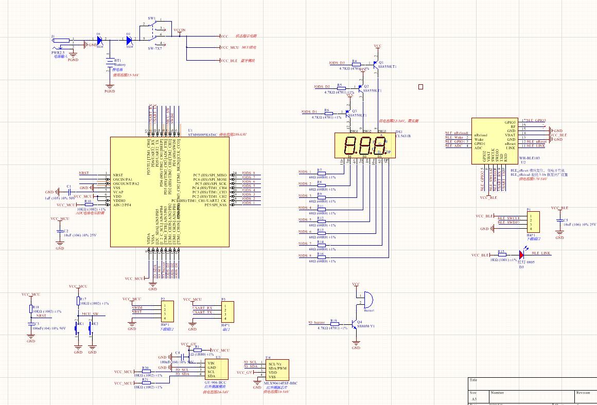Select the U3 GY-906-BCC sensor module
597x405 pixels.
point(217,369)
